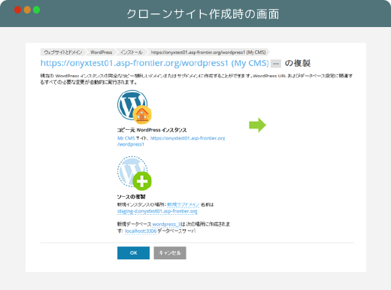
Task: Open the インストール breadcrumb item
Action: pyautogui.click(x=132, y=52)
